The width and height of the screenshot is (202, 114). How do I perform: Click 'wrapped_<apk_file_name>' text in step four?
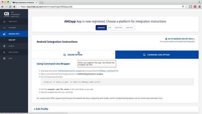pyautogui.click(x=58, y=89)
